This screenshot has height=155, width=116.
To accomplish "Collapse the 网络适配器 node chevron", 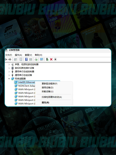I will pyautogui.click(x=9, y=79).
